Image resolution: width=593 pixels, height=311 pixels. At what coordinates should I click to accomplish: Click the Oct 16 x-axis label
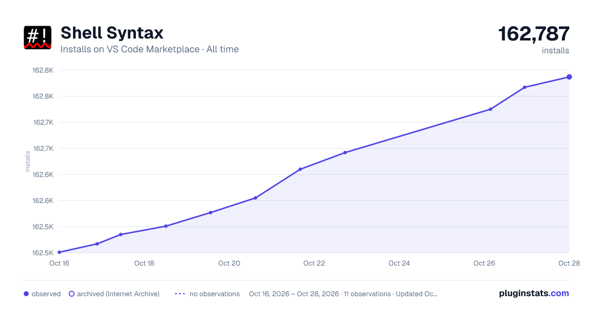coord(59,263)
